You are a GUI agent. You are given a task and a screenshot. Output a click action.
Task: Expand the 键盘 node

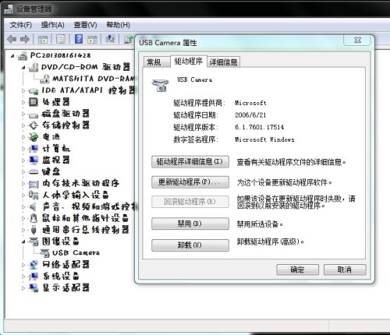23,172
